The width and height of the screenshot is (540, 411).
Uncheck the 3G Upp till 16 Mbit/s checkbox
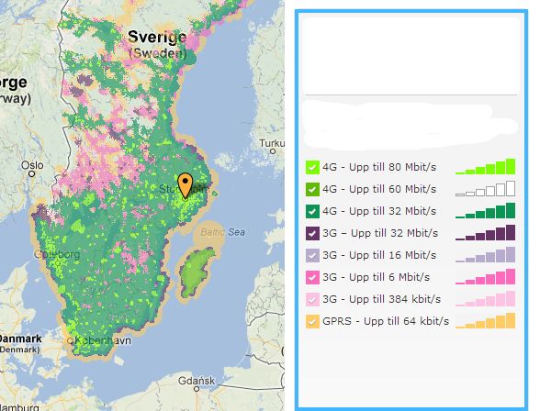pyautogui.click(x=312, y=256)
